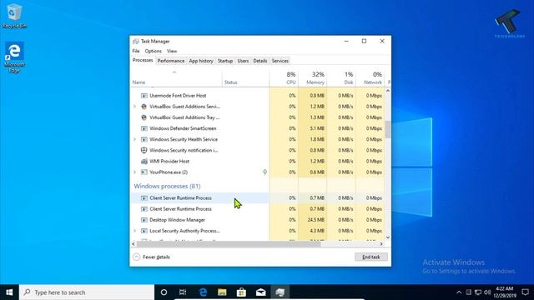Open Microsoft Store from the taskbar
This screenshot has width=534, height=300.
[241, 292]
